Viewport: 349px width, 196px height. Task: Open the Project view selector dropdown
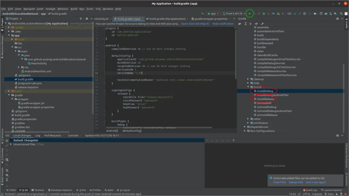(14, 19)
